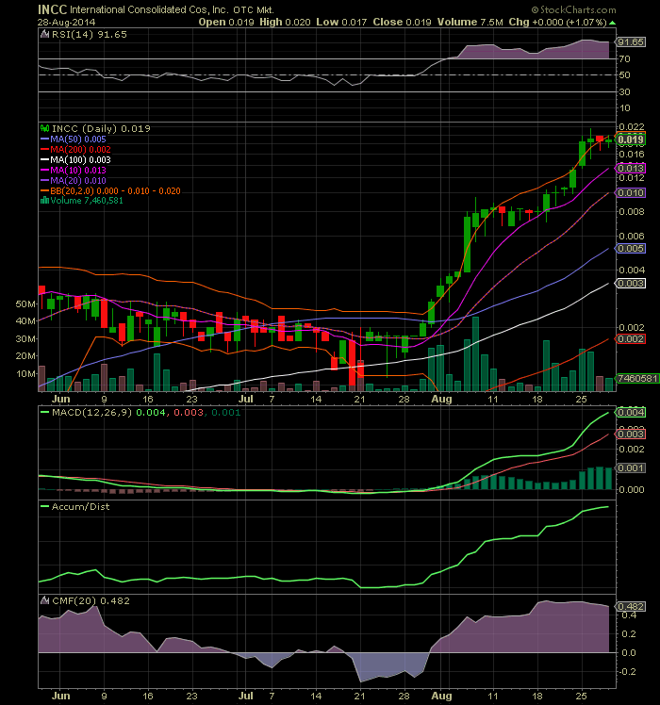Click the volume bars icon in the legend

click(x=44, y=201)
